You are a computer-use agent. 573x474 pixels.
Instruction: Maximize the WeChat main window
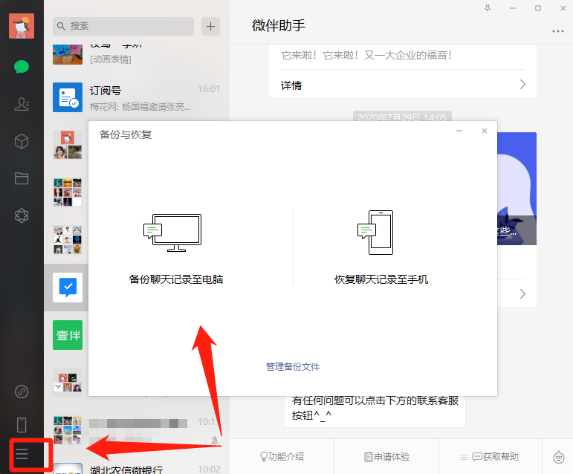538,8
